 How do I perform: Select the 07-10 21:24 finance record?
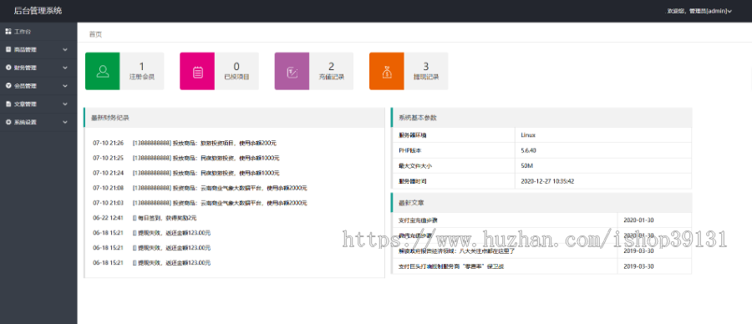pos(186,173)
